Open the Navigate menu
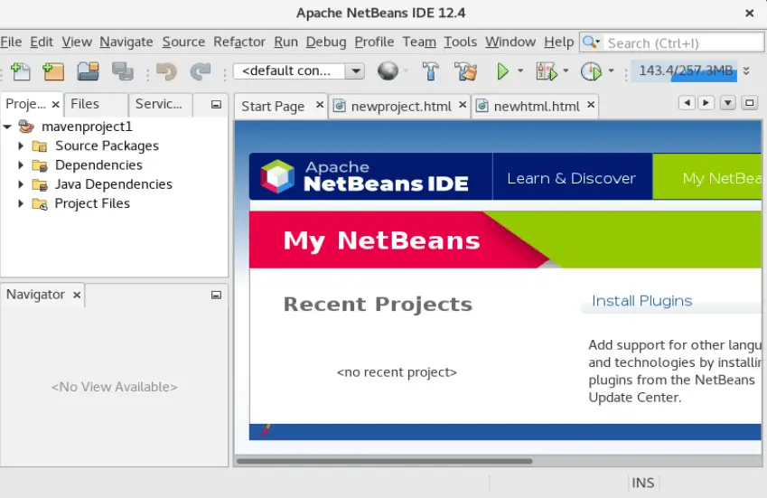 (x=126, y=42)
